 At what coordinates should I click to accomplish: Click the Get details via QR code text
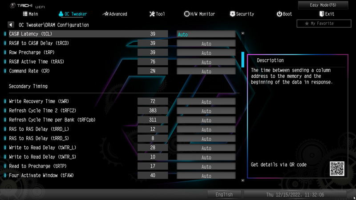pyautogui.click(x=279, y=165)
